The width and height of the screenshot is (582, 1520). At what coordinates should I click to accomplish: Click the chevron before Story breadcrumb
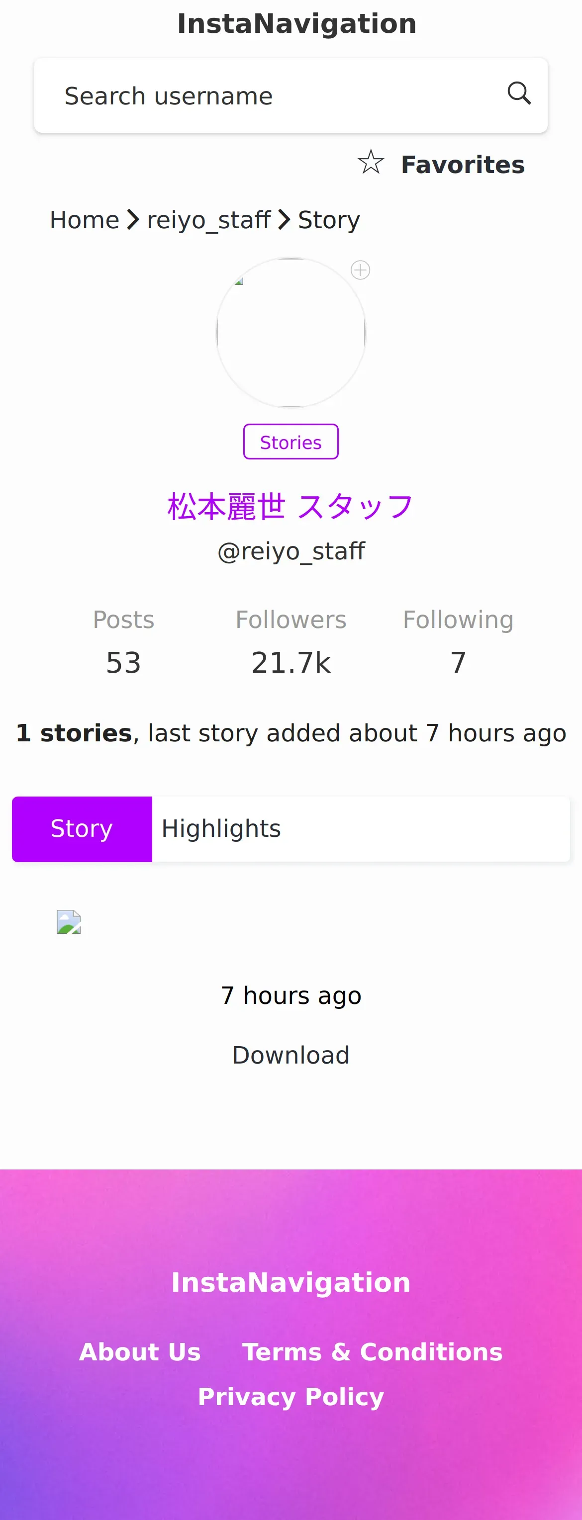[x=285, y=219]
